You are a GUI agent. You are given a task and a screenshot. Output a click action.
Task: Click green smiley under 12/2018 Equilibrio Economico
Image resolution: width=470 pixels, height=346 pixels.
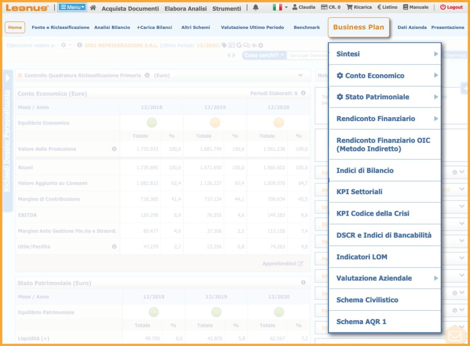pyautogui.click(x=152, y=123)
